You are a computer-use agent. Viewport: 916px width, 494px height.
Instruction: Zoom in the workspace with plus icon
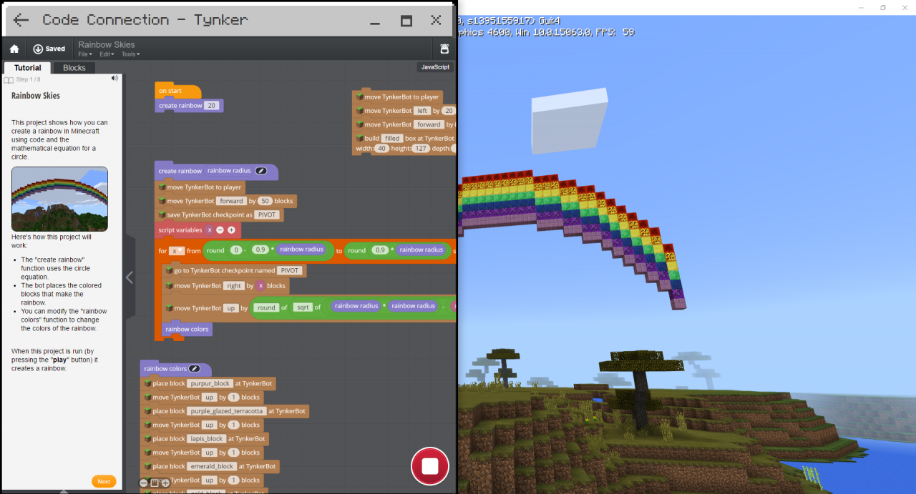tap(165, 483)
